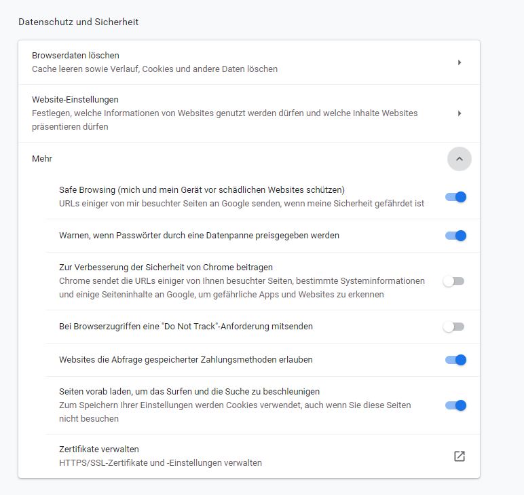Click the Zur Verbesserung der Sicherheit text
524x495 pixels.
(166, 268)
